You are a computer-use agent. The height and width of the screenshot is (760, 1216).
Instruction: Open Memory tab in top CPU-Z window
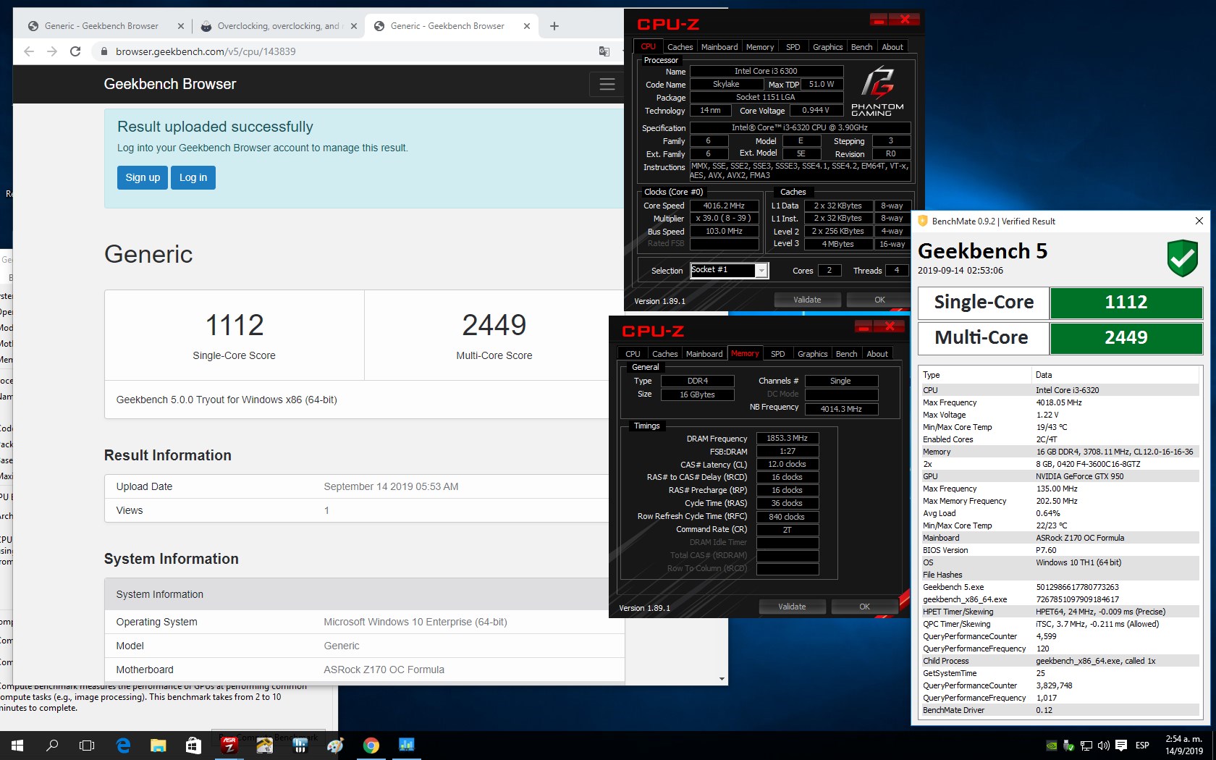click(x=760, y=47)
